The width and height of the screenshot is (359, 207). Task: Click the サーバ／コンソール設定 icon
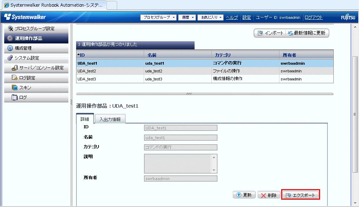pyautogui.click(x=14, y=67)
